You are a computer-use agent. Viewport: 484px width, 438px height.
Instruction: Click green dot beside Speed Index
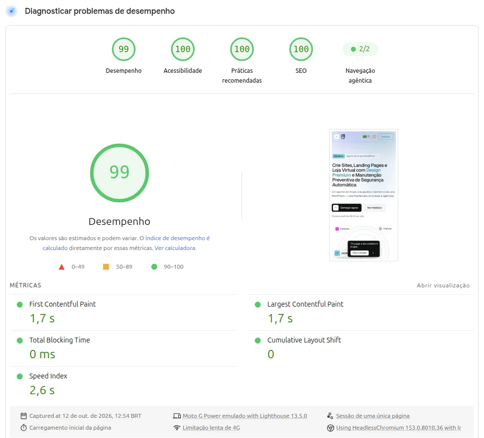point(20,376)
